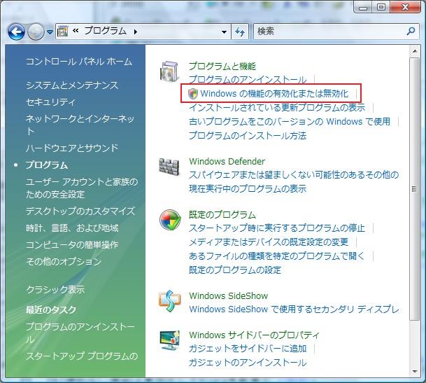Click Windows SideShow で使用するセカンダリ ディスプレ
Viewport: 426px width, 383px height.
[294, 309]
